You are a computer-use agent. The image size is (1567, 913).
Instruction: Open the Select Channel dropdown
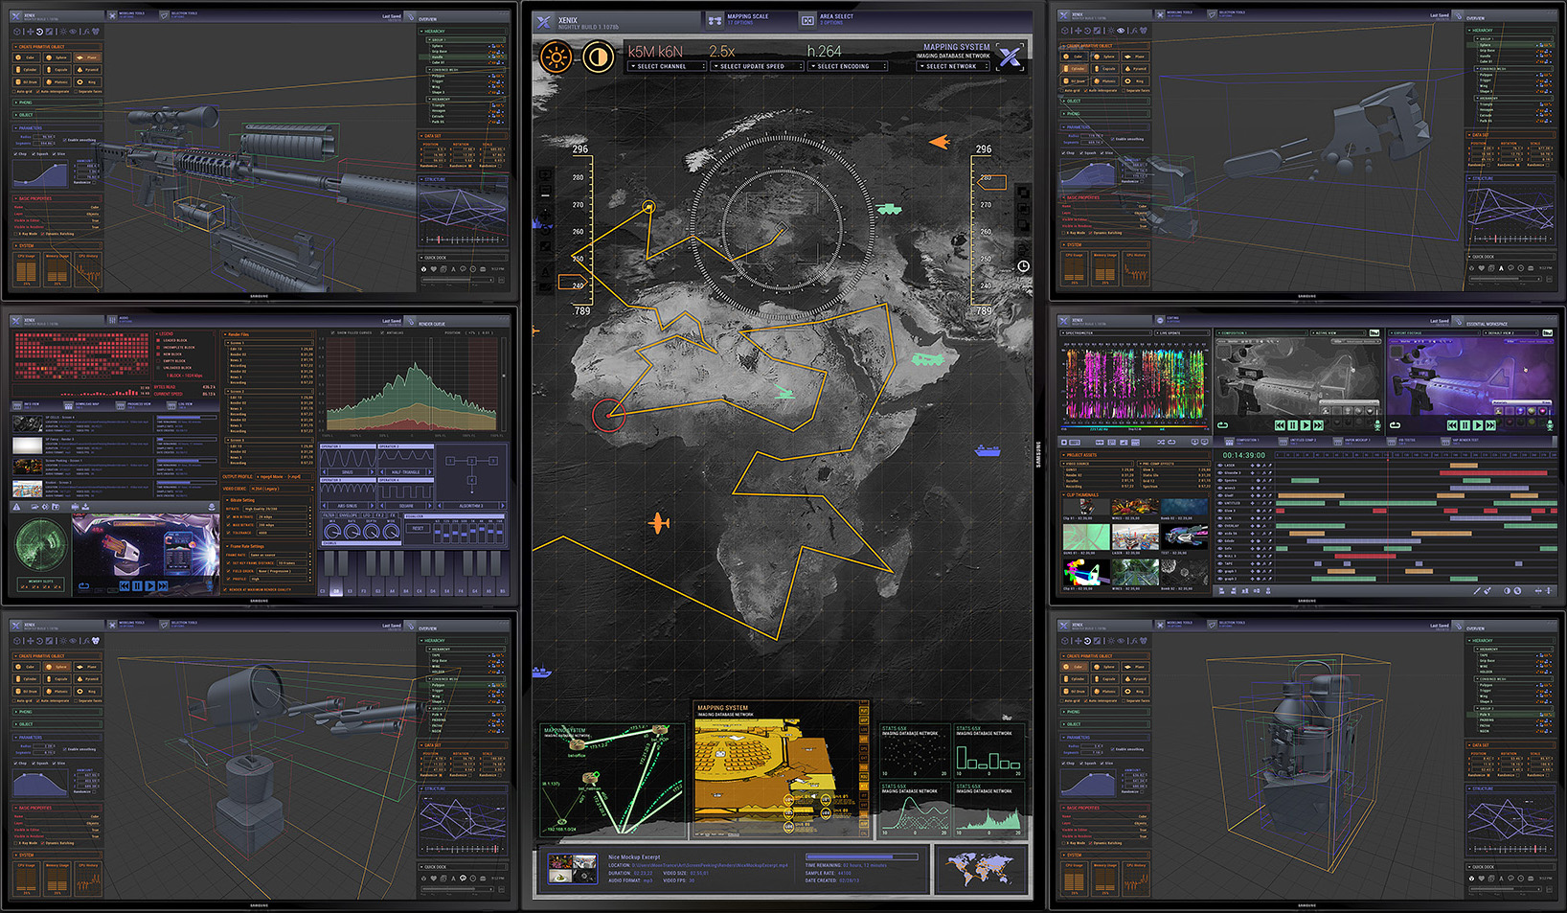pyautogui.click(x=667, y=66)
